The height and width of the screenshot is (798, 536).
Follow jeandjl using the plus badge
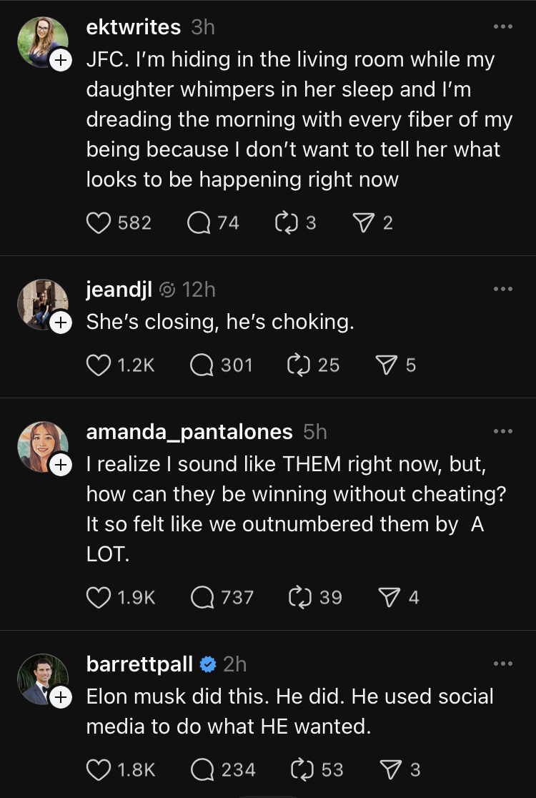[x=61, y=323]
